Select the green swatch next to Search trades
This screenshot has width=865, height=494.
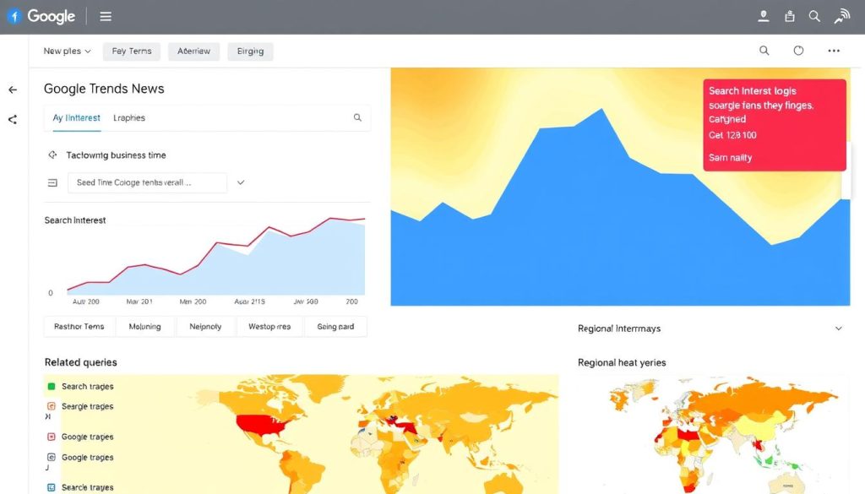click(x=52, y=386)
